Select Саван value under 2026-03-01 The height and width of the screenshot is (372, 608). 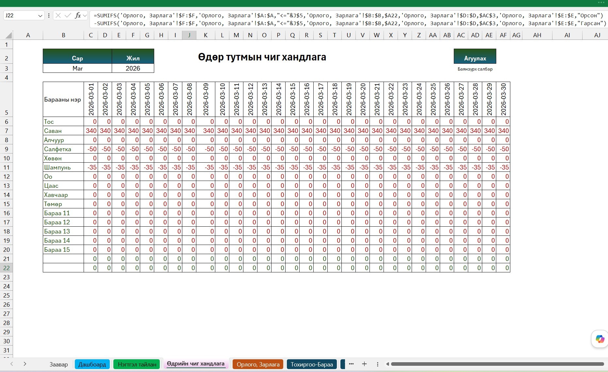pyautogui.click(x=91, y=131)
